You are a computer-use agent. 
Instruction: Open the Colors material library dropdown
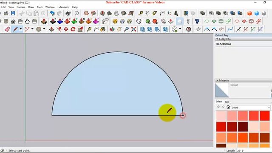pyautogui.click(x=251, y=108)
